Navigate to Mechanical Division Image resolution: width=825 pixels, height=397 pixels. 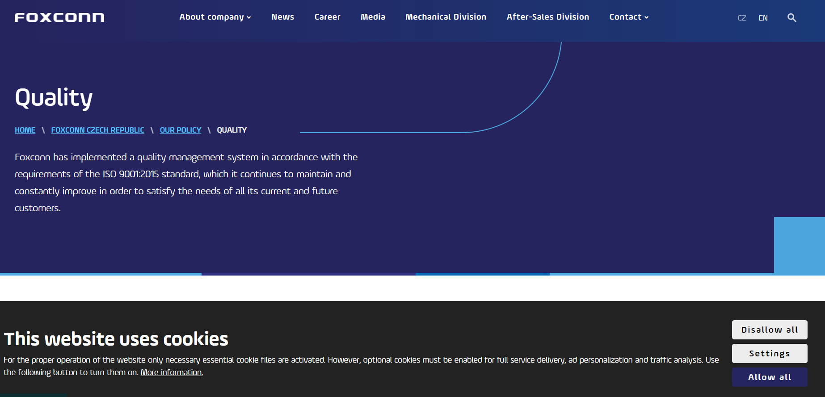[x=446, y=17]
